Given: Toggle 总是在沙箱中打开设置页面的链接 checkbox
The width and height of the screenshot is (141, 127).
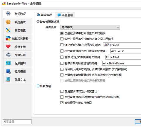Looking at the screenshot, I should [x=62, y=33].
